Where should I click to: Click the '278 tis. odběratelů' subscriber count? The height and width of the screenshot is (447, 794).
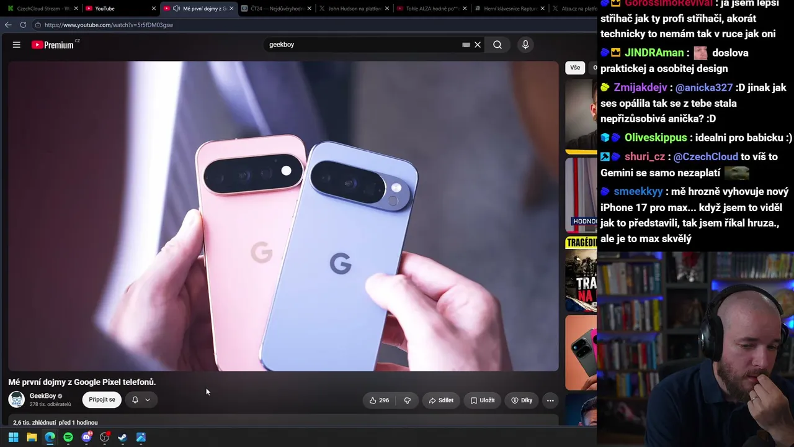[50, 405]
